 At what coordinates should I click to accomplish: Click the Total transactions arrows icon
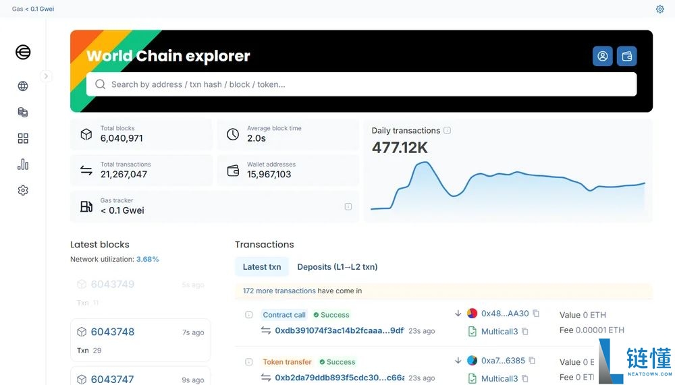[x=86, y=171]
